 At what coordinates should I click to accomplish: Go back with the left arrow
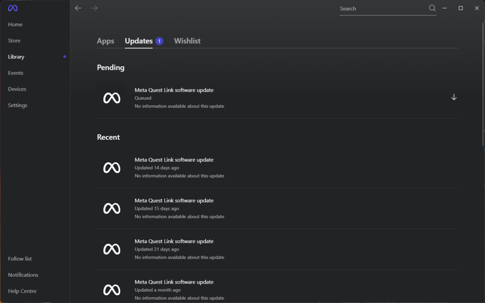coord(78,8)
